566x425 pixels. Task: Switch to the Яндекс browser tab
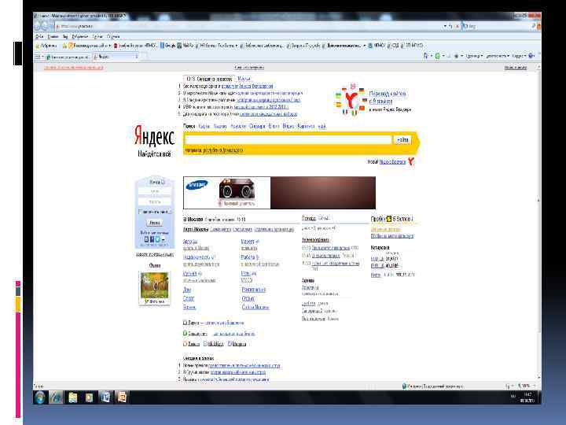(116, 57)
